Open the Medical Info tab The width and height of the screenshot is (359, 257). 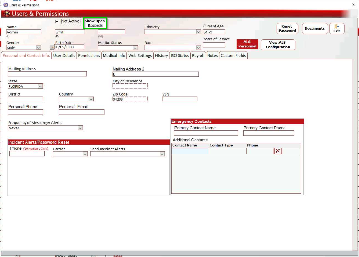click(x=114, y=56)
